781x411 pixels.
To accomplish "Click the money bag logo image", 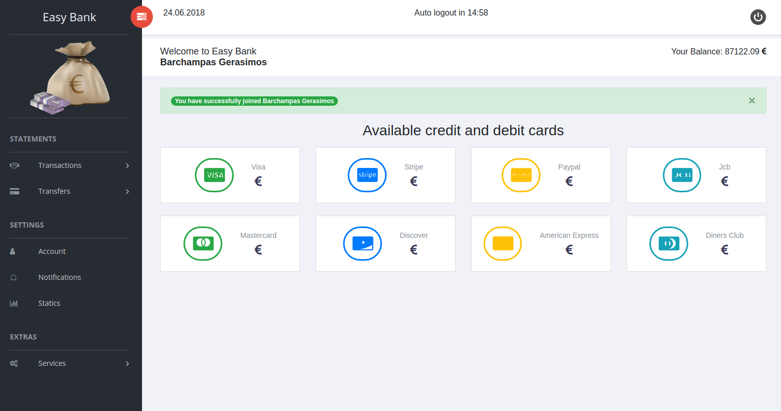I will (x=69, y=77).
